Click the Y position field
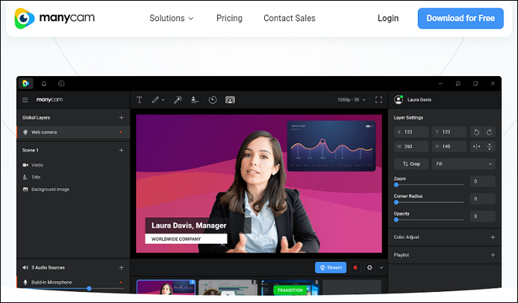The width and height of the screenshot is (518, 303). point(449,132)
